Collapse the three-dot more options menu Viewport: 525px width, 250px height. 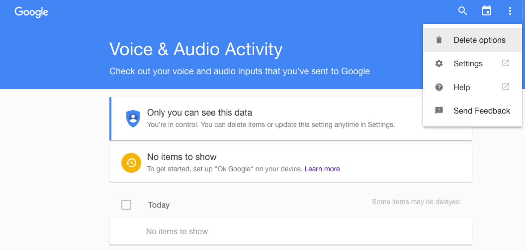[x=510, y=11]
